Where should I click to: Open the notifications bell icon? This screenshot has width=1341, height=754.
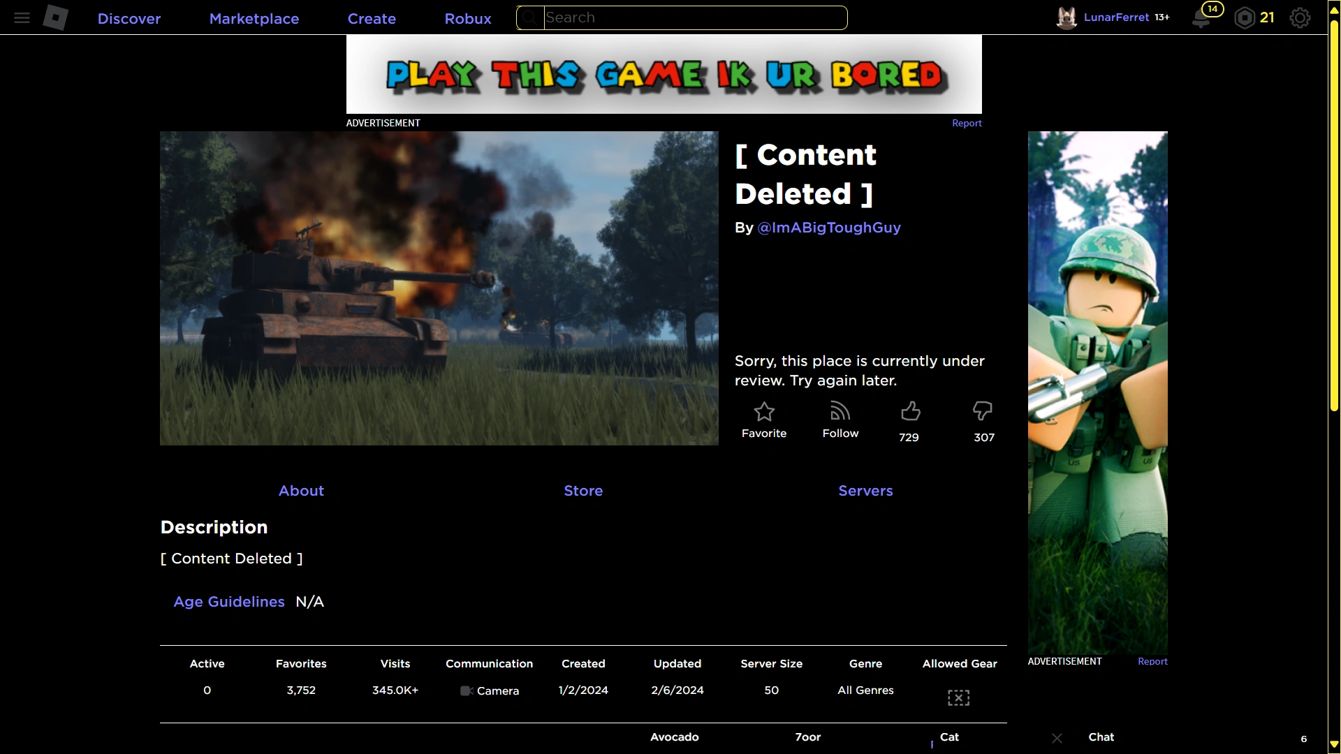coord(1201,18)
